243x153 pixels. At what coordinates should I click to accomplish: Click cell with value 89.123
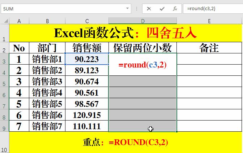pyautogui.click(x=87, y=70)
